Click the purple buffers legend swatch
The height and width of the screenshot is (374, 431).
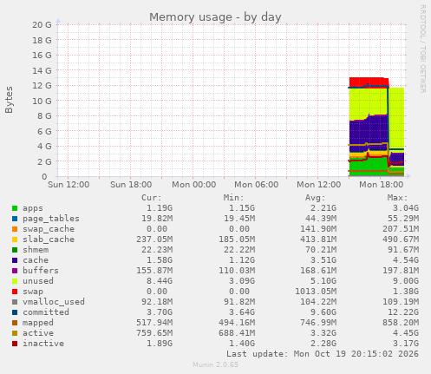(x=15, y=271)
